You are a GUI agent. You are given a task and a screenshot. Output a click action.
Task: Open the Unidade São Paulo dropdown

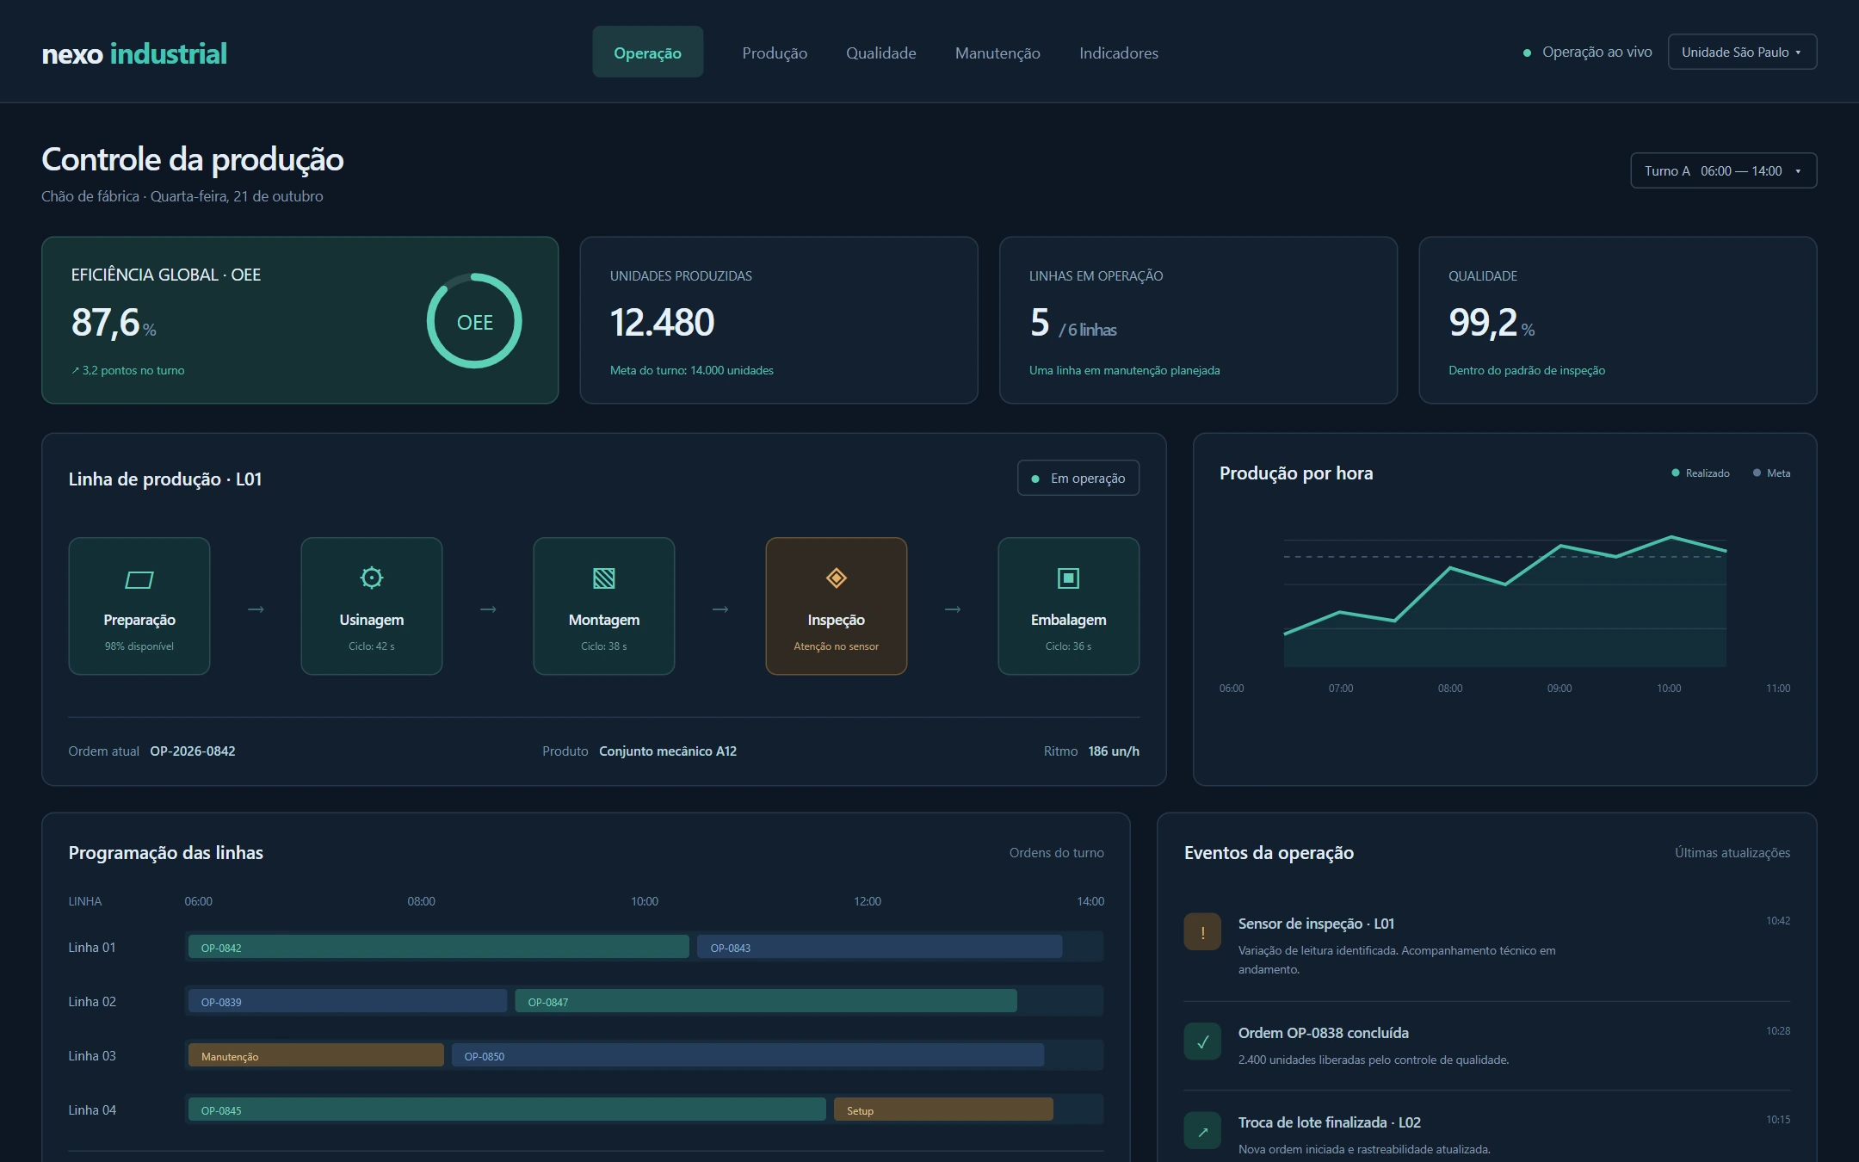tap(1742, 52)
